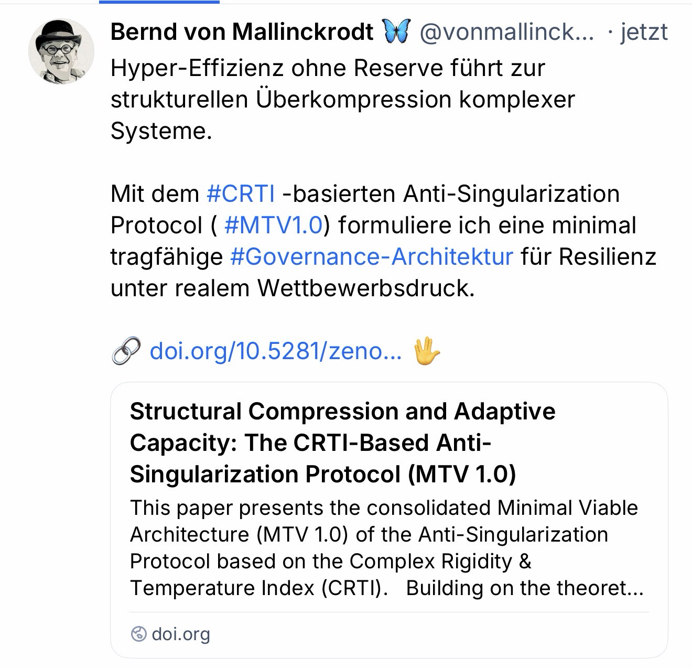Click the post text "unter realem Wettbewerbsdruck."
Image resolution: width=692 pixels, height=669 pixels.
293,288
